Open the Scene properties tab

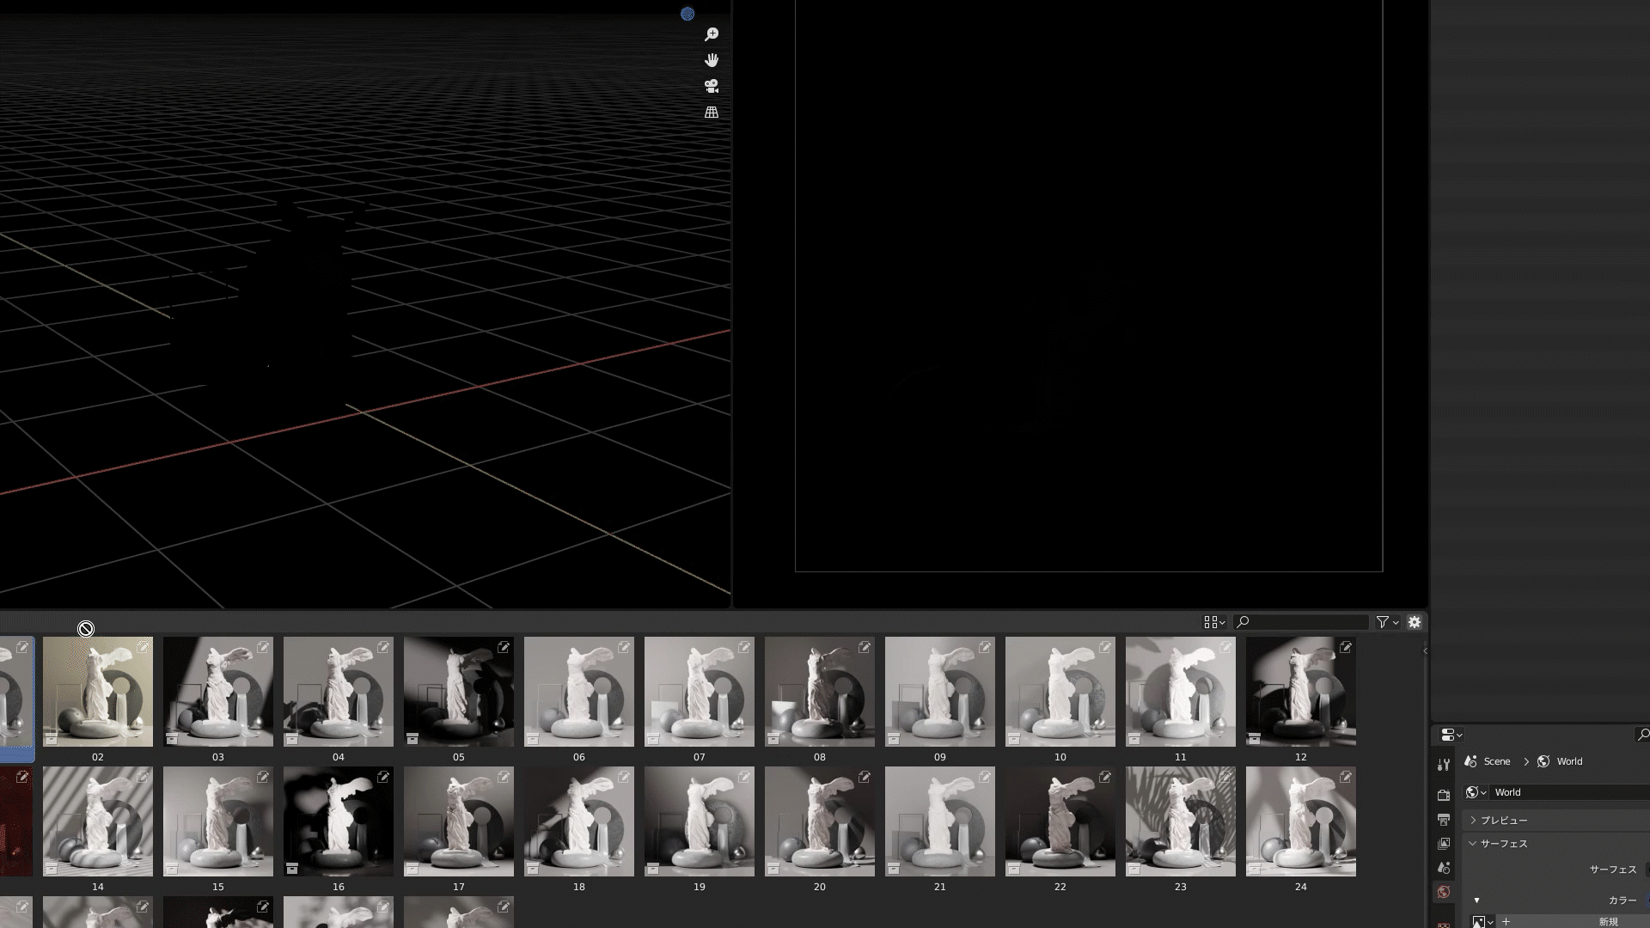tap(1444, 868)
